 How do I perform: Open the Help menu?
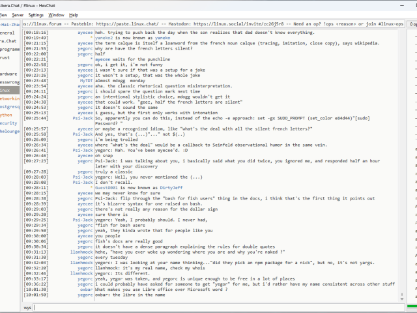tap(74, 14)
